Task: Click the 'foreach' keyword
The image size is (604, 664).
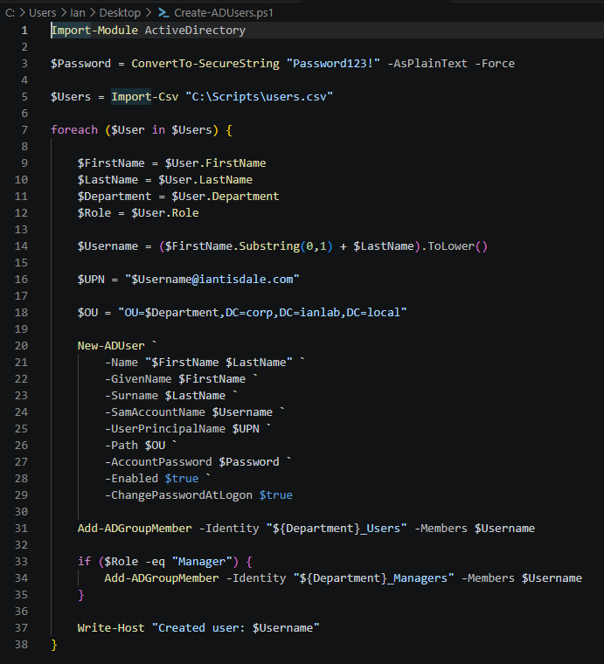Action: click(74, 130)
